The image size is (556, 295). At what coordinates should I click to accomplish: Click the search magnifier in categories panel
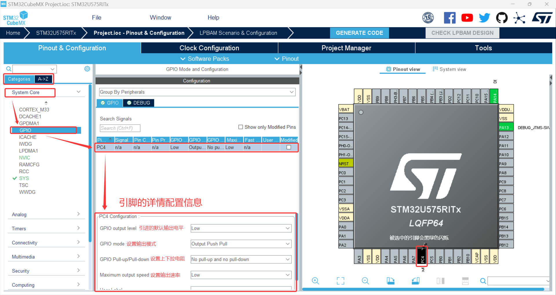click(x=9, y=69)
